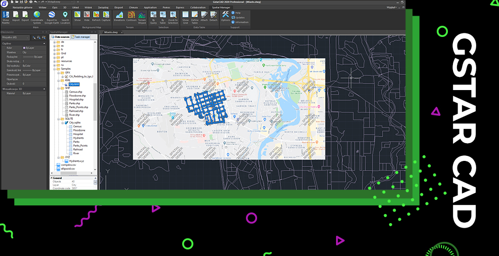Open the Widok ribbon tab
The image size is (499, 256).
89,7
